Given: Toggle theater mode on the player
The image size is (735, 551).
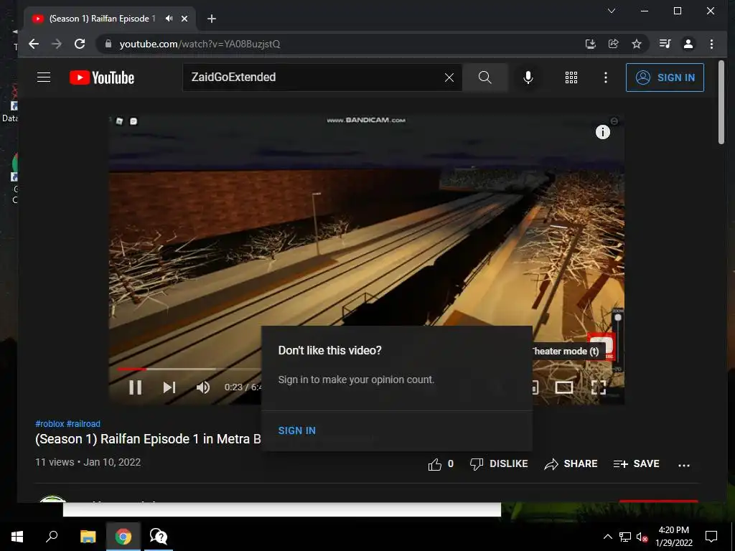Looking at the screenshot, I should click(x=564, y=387).
